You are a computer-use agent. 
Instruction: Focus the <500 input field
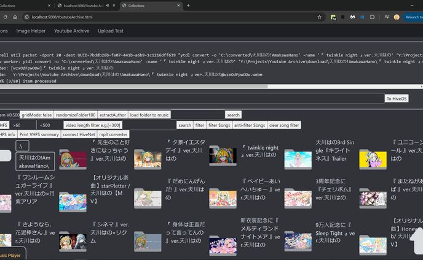click(50, 125)
